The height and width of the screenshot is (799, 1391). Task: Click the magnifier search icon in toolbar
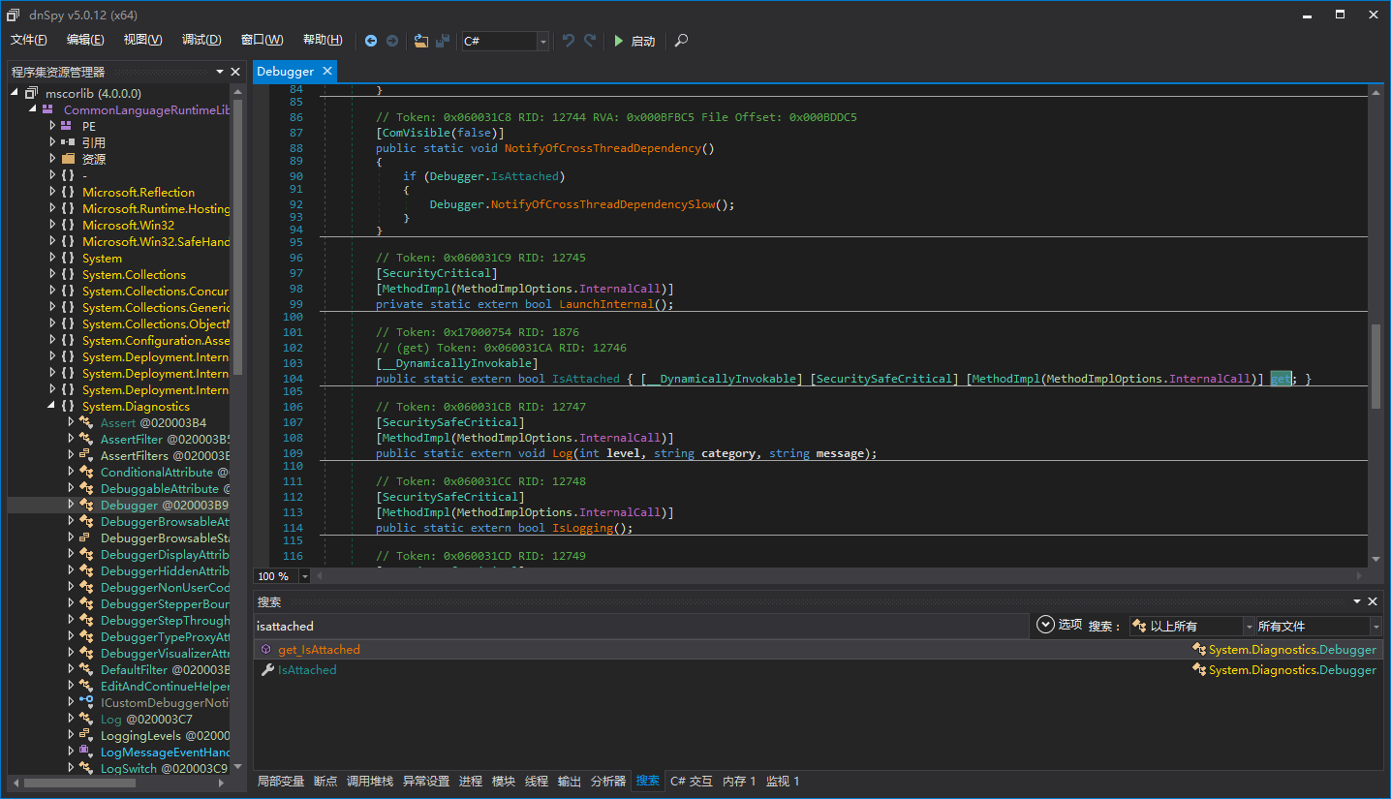click(682, 41)
